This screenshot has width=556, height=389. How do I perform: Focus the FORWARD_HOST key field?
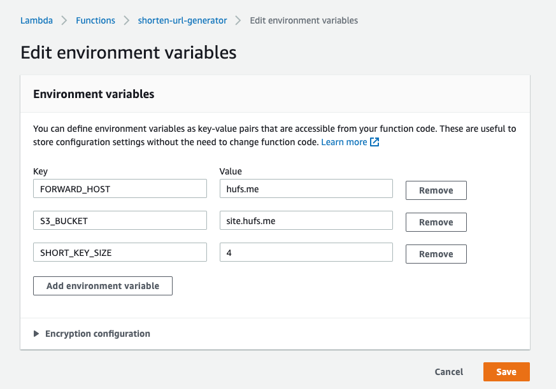click(120, 189)
